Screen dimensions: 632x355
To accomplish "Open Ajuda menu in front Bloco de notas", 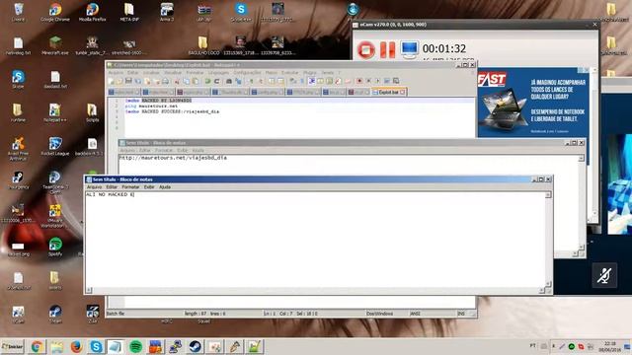I will tap(165, 187).
